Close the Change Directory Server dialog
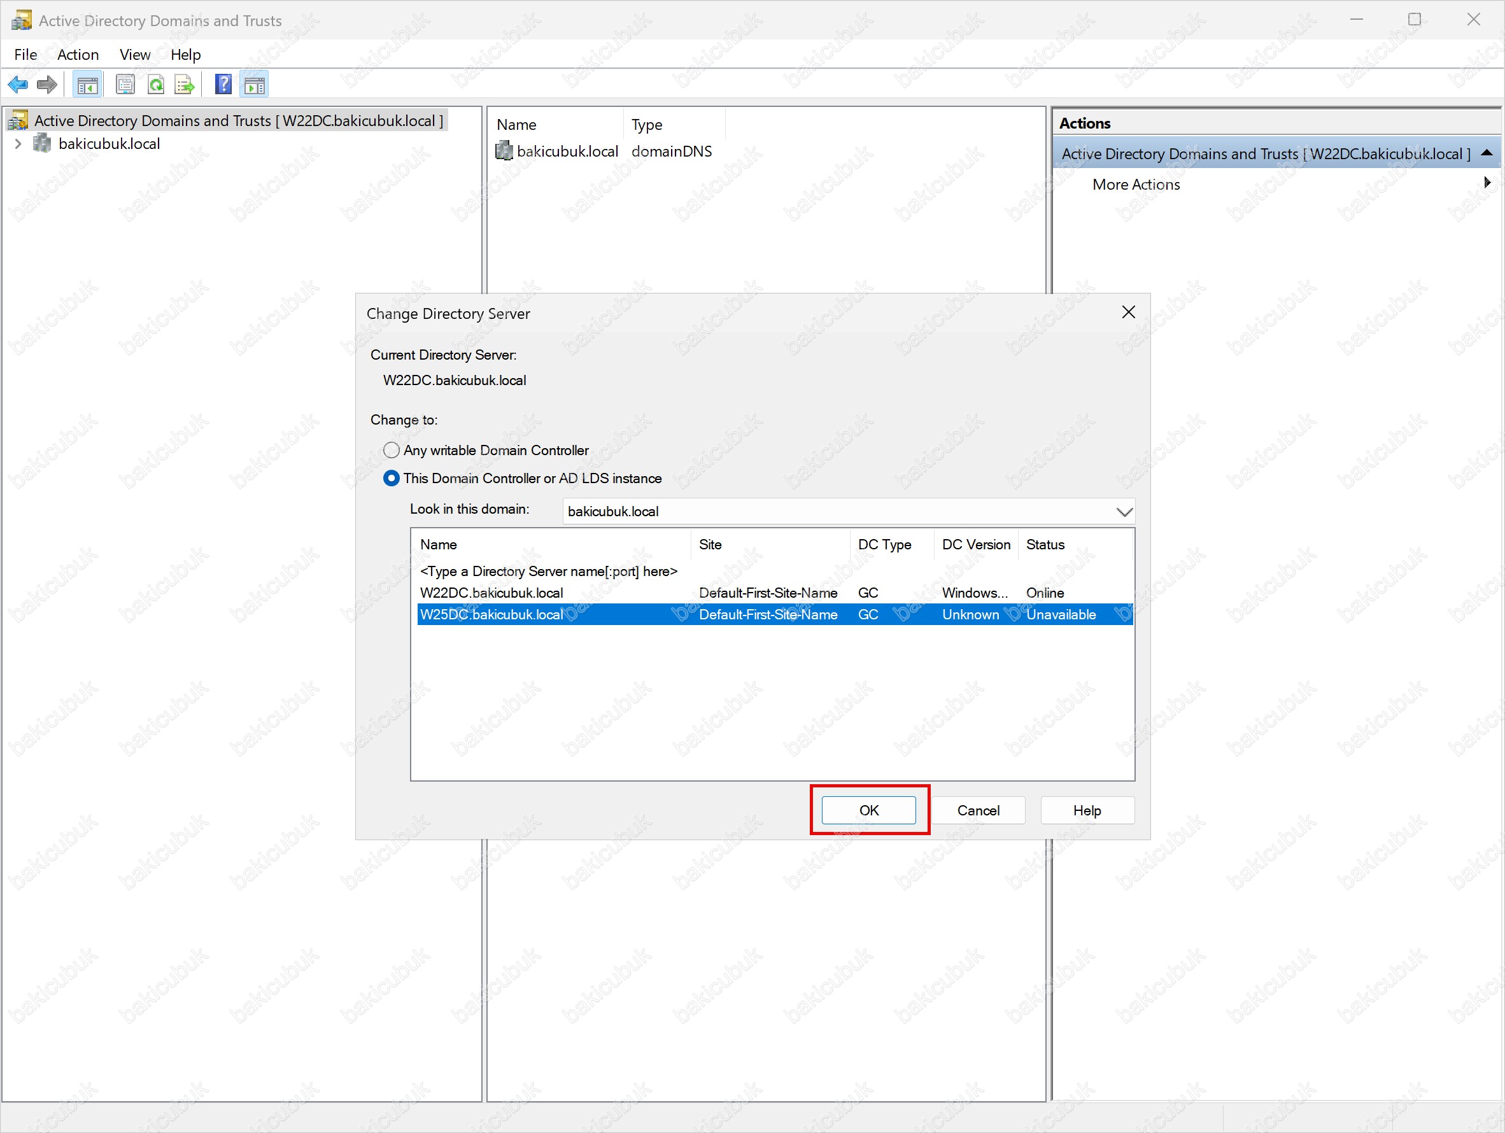The width and height of the screenshot is (1505, 1133). point(1129,312)
